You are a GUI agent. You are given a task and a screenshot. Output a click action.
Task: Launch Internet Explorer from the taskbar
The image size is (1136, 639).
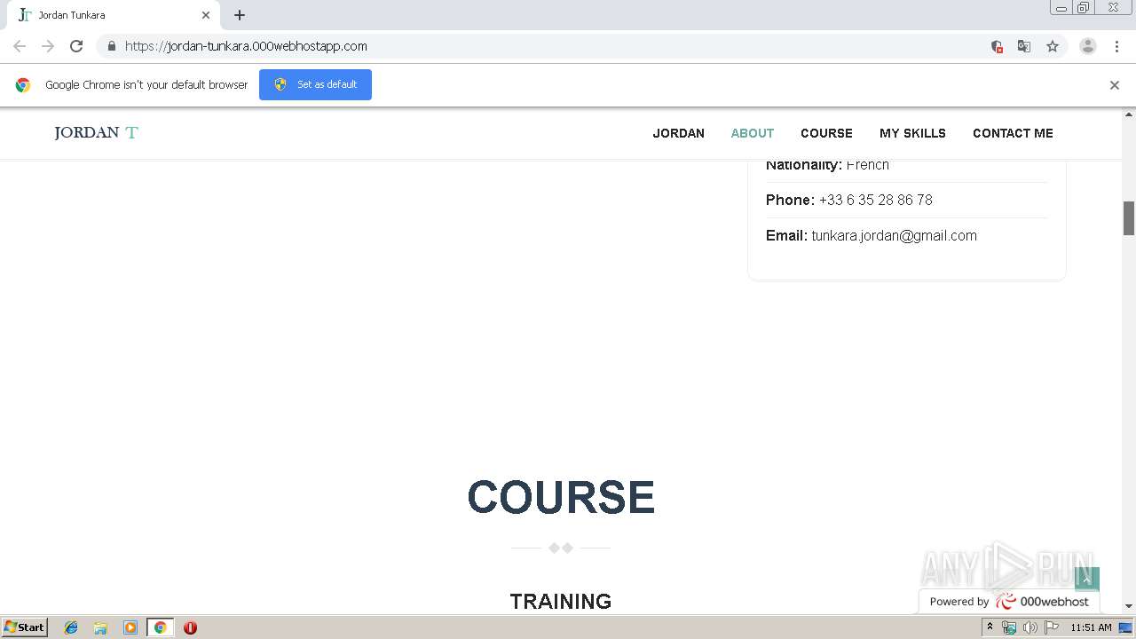[71, 627]
